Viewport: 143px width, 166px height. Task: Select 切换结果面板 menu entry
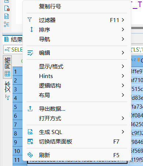click(x=77, y=142)
